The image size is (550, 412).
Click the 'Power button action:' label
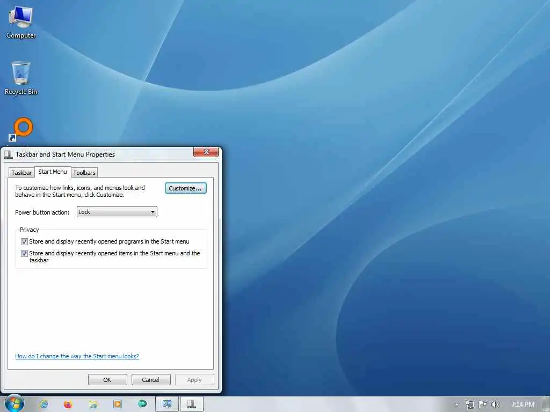click(42, 212)
